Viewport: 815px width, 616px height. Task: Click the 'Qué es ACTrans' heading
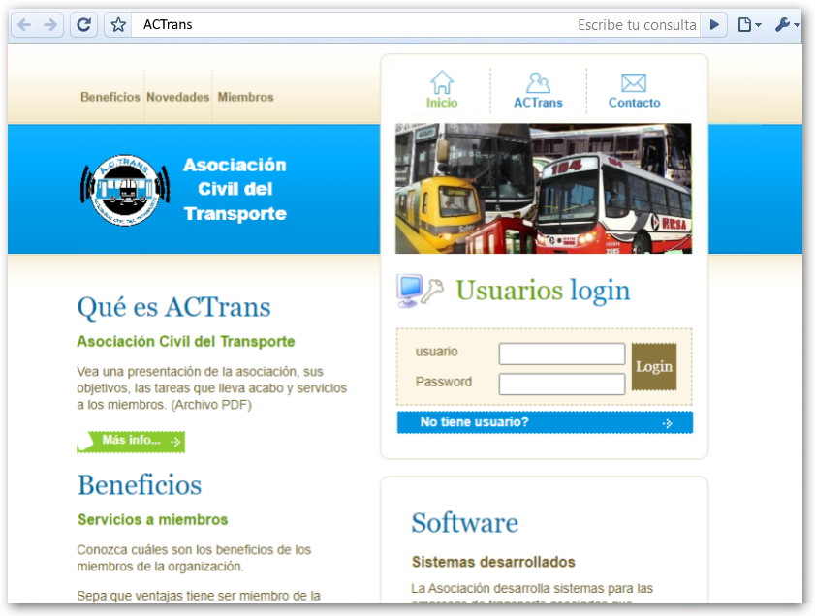173,307
